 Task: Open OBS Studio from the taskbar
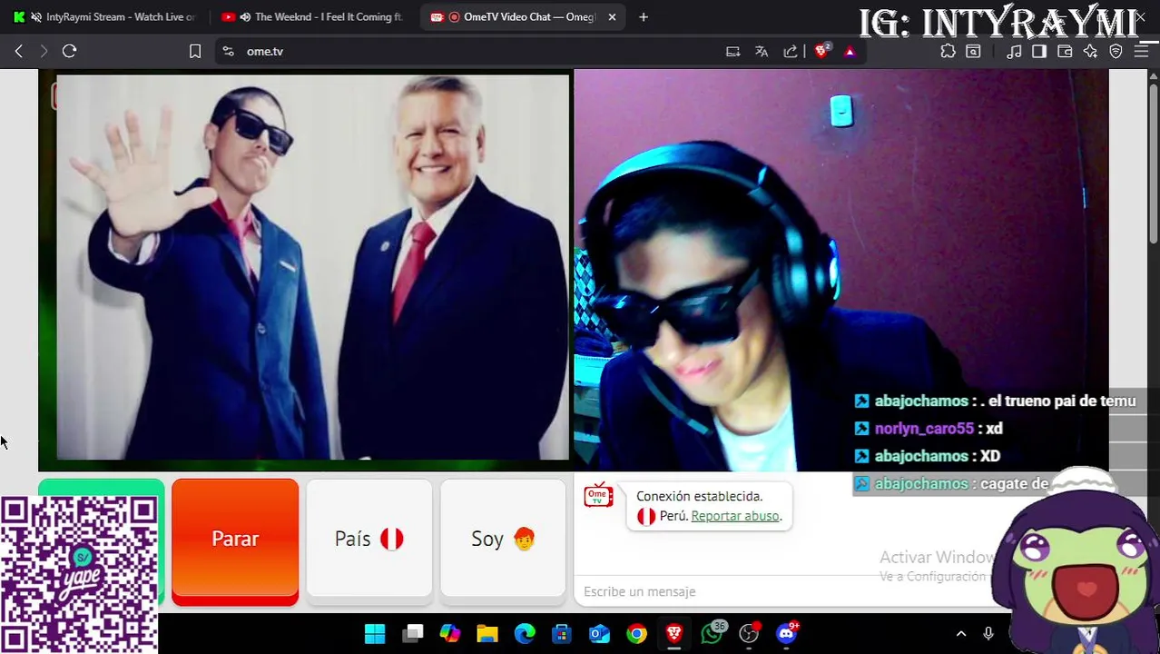749,634
